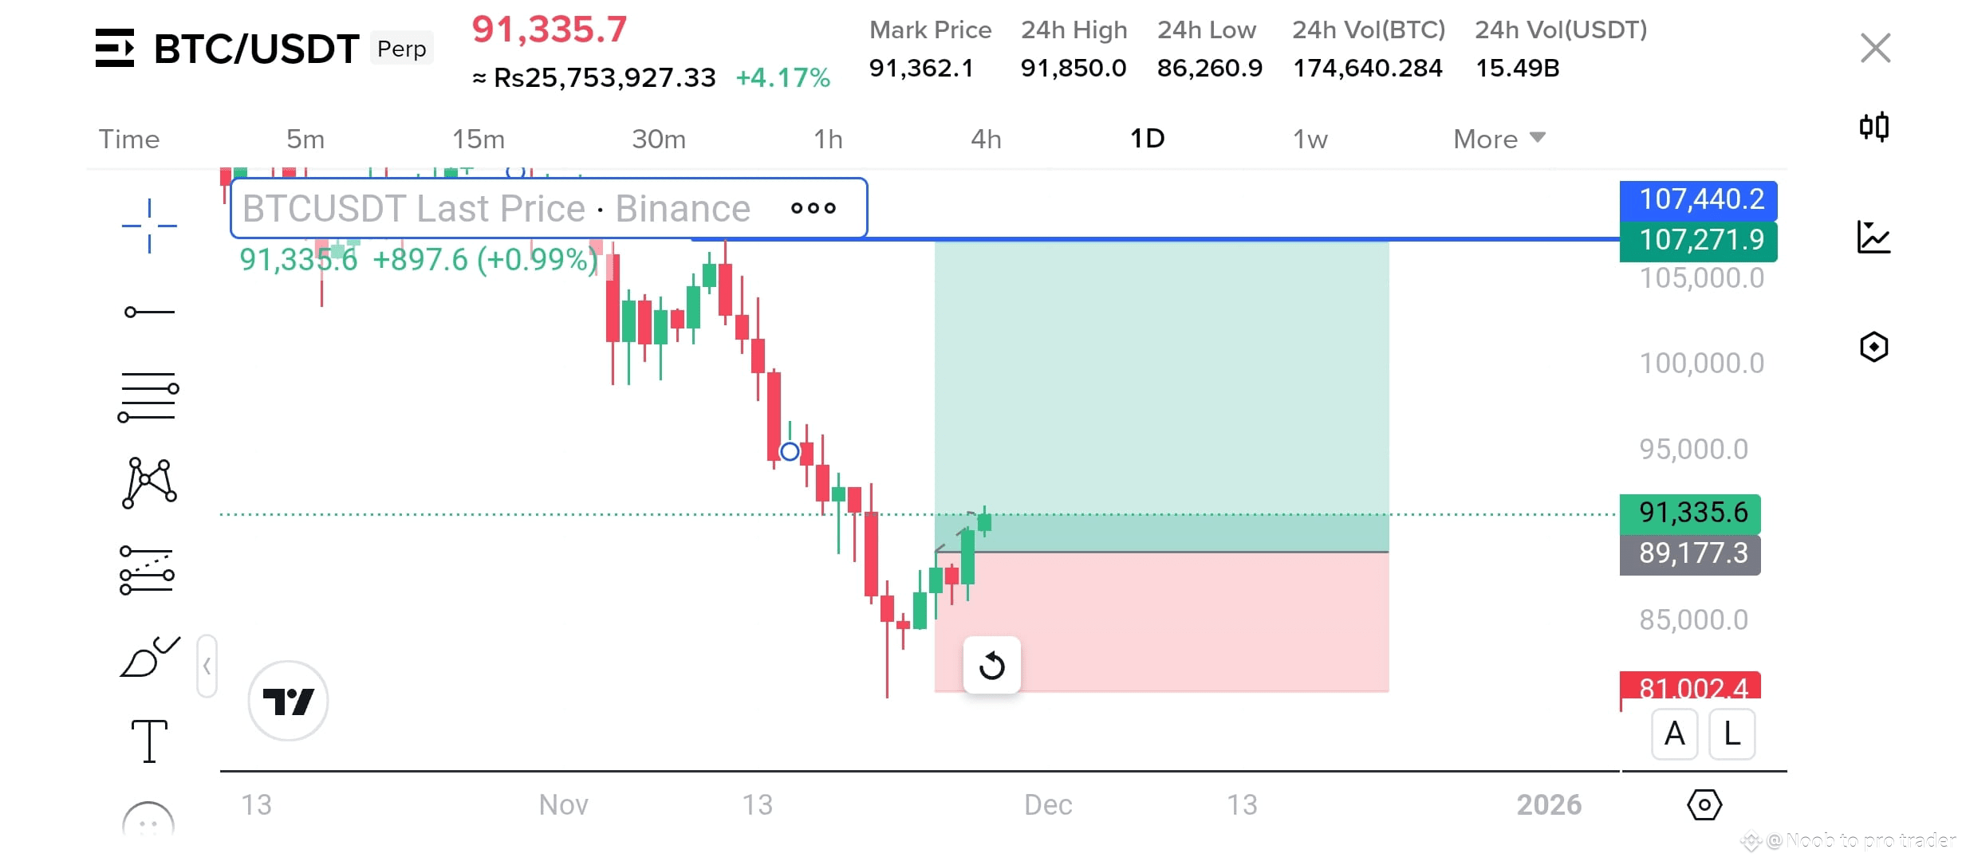Switch to the 1w timeframe

pos(1310,139)
